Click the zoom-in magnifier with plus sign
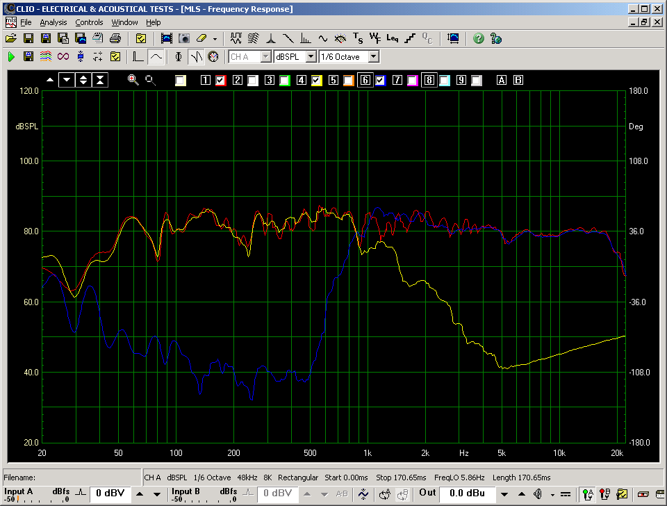 pos(133,80)
